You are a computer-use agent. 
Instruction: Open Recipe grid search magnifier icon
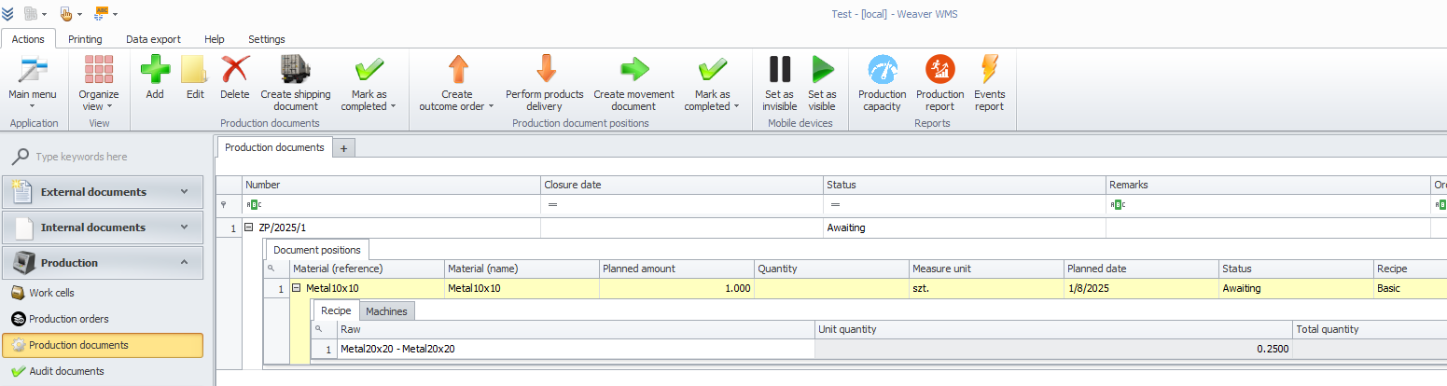(319, 329)
